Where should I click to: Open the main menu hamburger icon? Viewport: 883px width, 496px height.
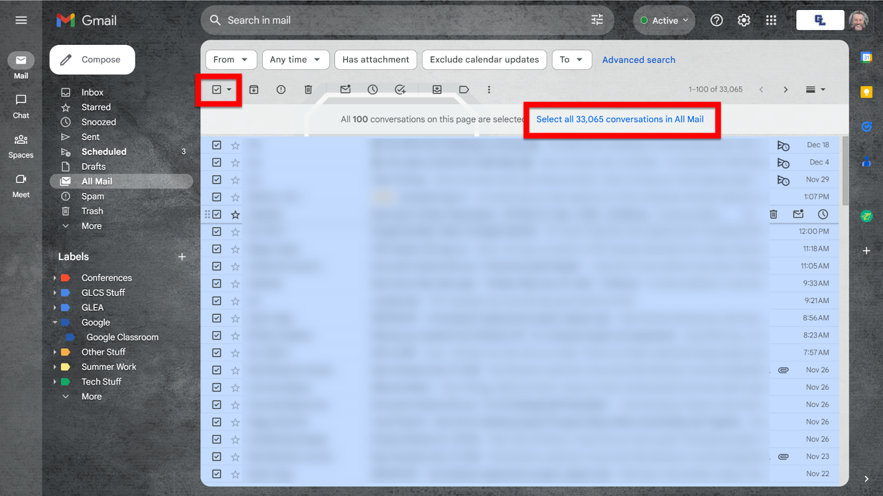click(21, 20)
